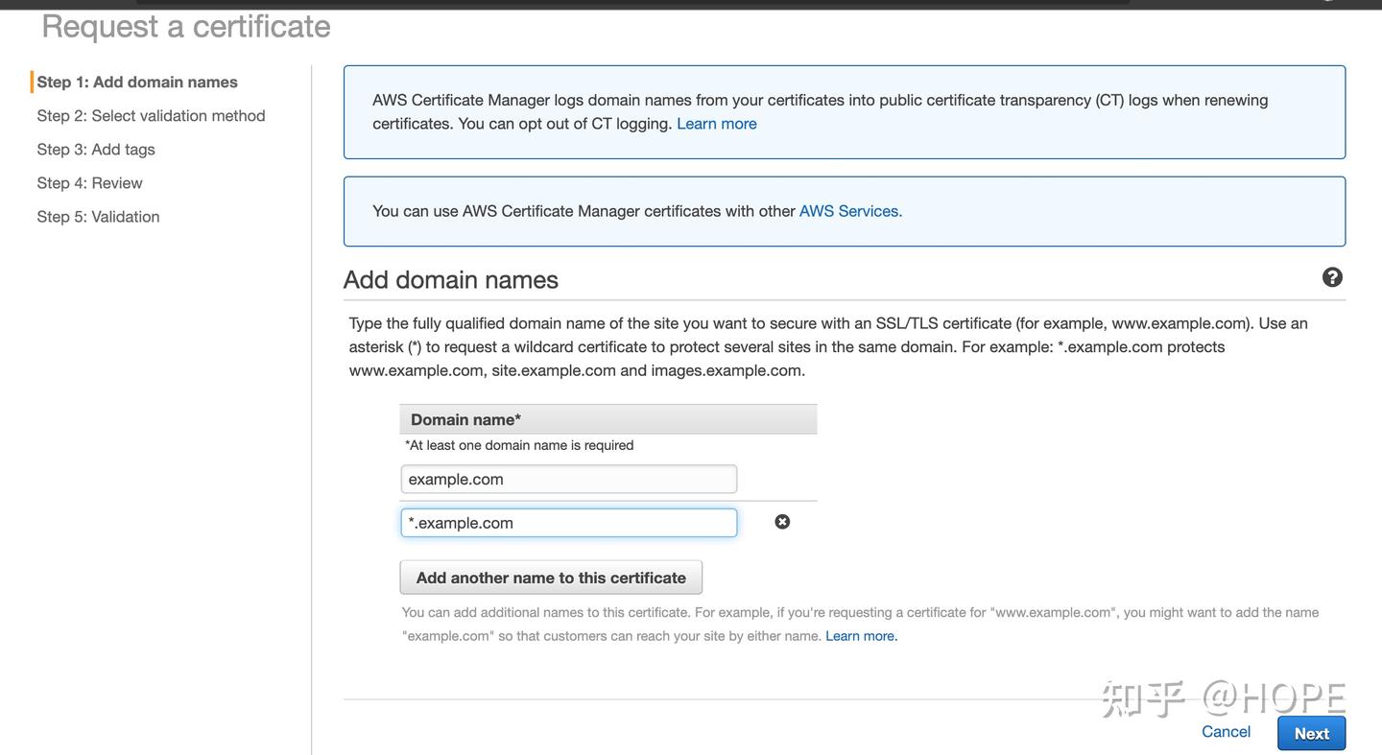This screenshot has height=755, width=1382.
Task: Go to Step 1: Add domain names
Action: coord(137,83)
